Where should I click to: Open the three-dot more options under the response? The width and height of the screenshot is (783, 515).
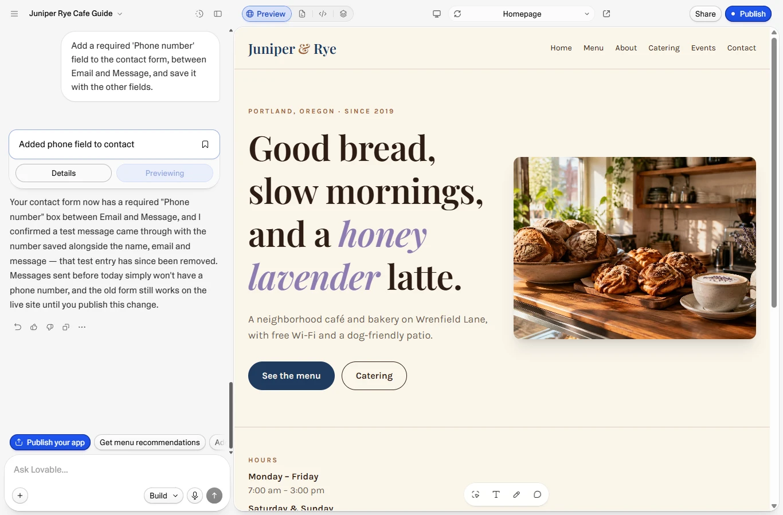pos(82,327)
